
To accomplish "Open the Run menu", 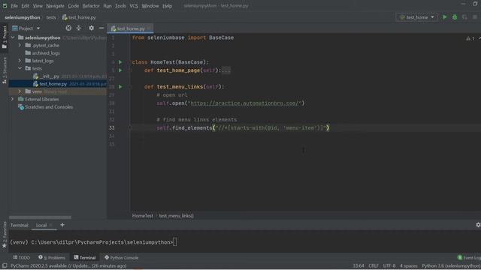I will (107, 6).
